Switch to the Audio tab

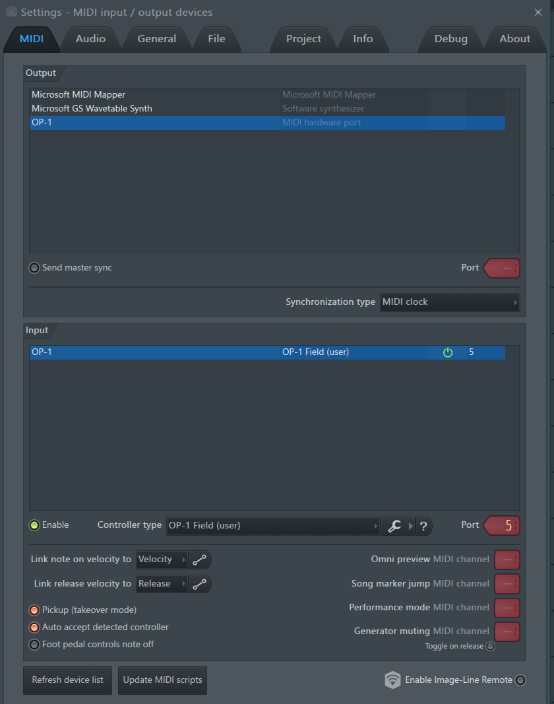(x=91, y=39)
